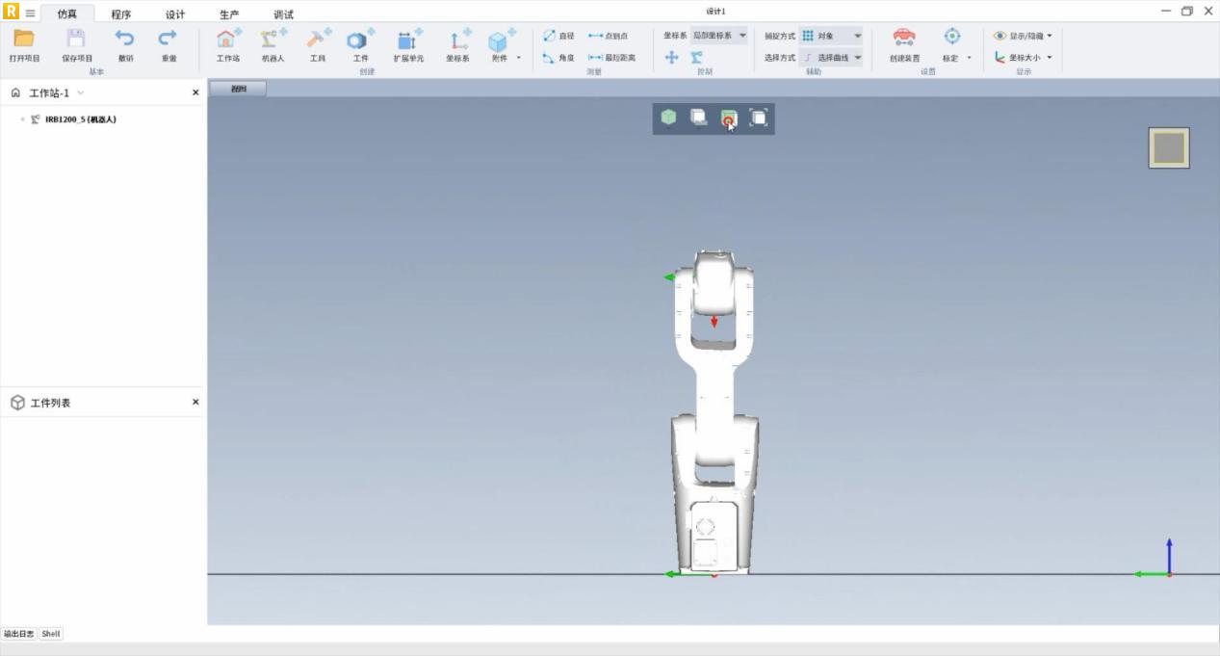The image size is (1220, 656).
Task: Switch to the 程序 ribbon tab
Action: 120,14
